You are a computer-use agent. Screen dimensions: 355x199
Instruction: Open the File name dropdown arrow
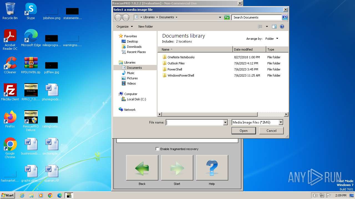[x=225, y=122]
